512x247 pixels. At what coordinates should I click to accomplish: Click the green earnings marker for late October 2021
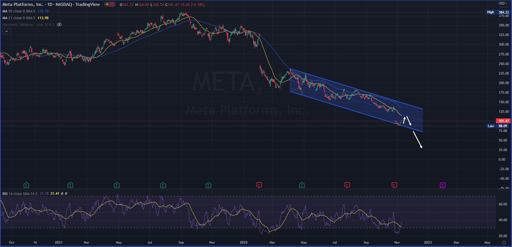[x=208, y=185]
